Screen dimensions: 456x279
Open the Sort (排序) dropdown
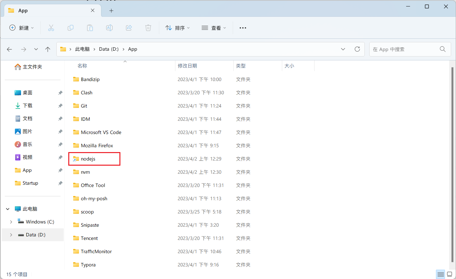pyautogui.click(x=177, y=28)
